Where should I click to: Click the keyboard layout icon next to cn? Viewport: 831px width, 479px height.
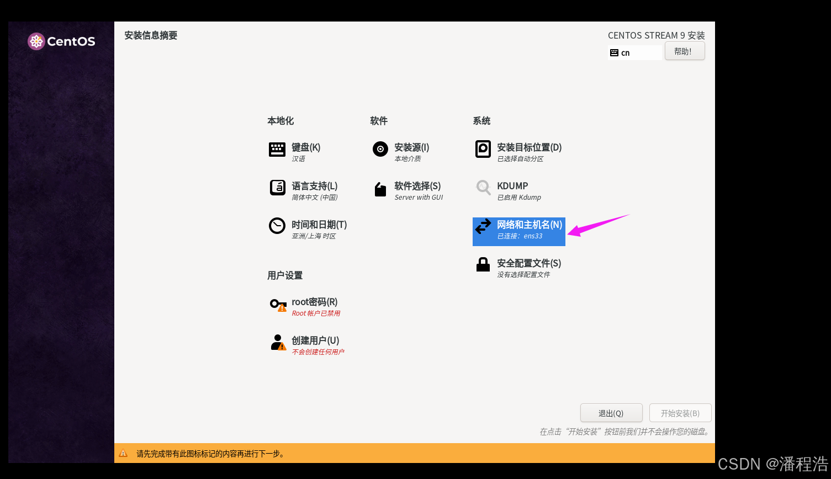pyautogui.click(x=614, y=53)
